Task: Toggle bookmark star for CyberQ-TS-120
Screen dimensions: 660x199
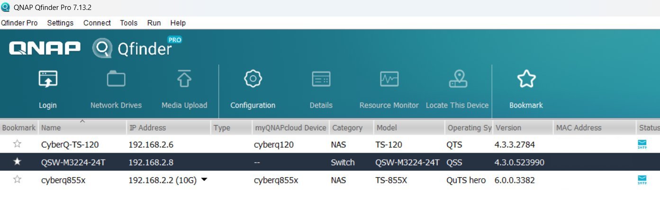Action: point(18,144)
